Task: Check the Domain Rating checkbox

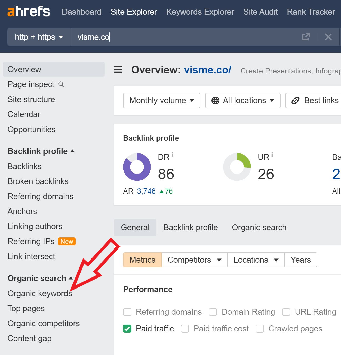Action: click(213, 312)
